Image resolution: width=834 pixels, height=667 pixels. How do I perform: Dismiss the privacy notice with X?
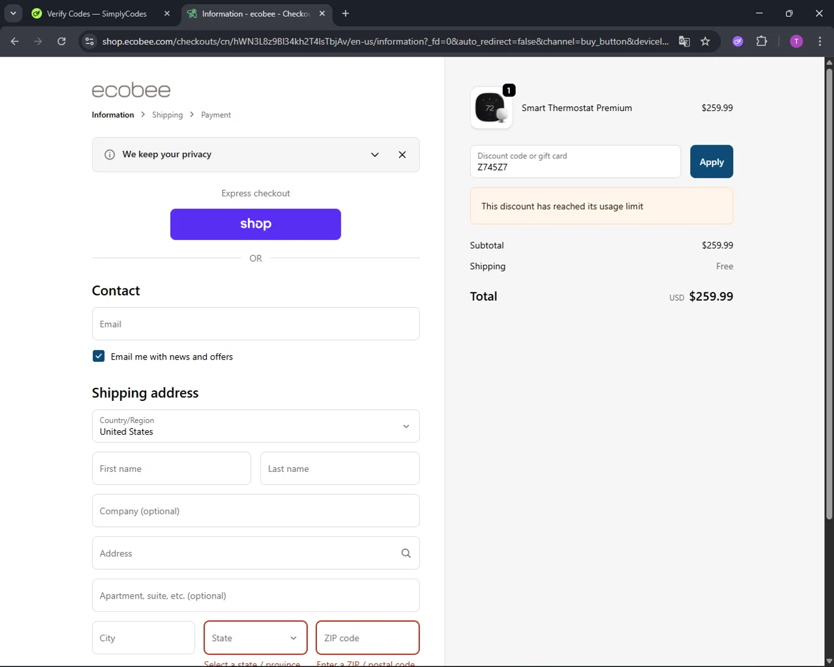pos(402,155)
